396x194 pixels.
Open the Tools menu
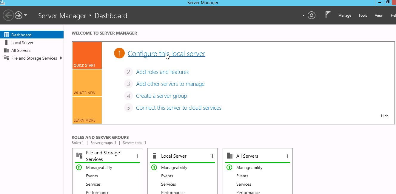(363, 15)
